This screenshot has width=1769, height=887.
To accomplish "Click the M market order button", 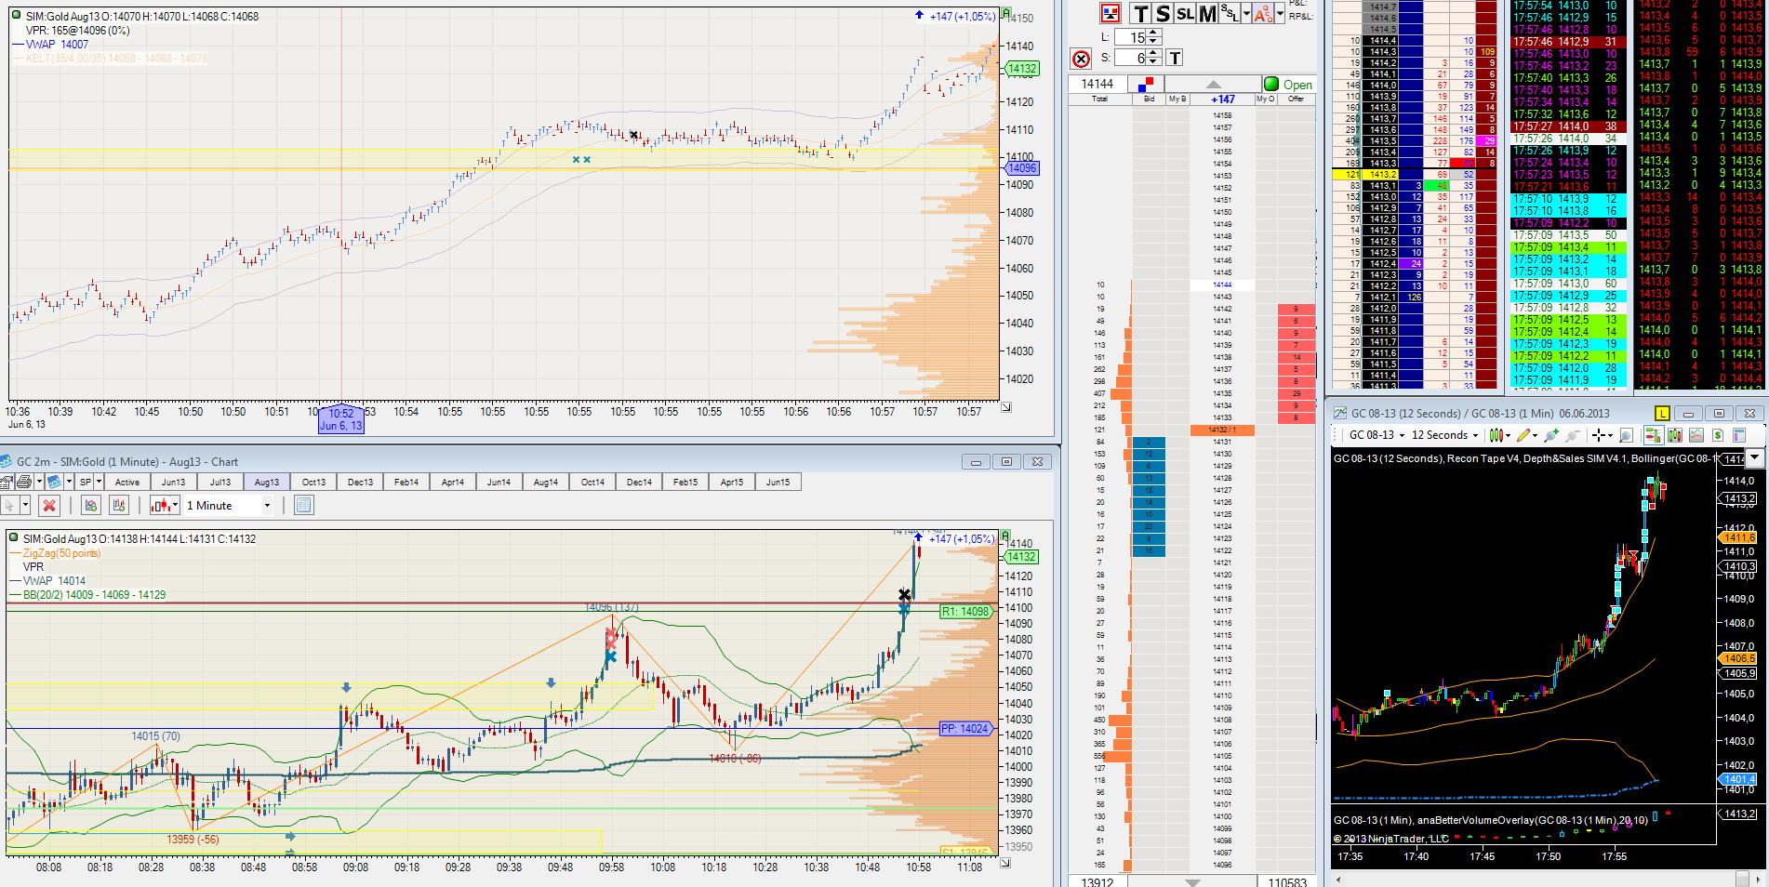I will (1207, 13).
